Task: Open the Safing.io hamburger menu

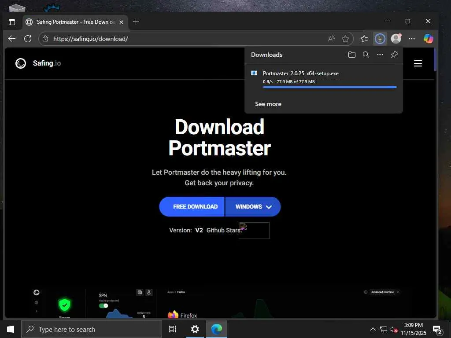Action: click(418, 63)
